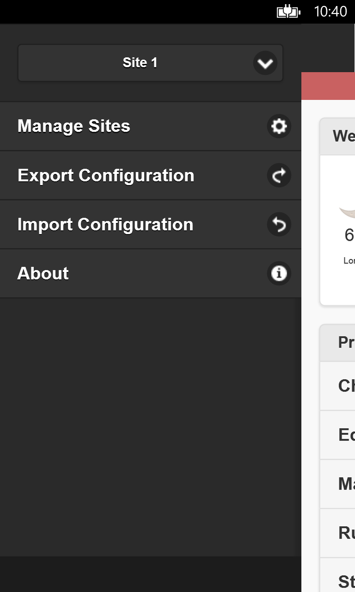Click the back arrow icon for Import Configuration
This screenshot has height=592, width=355.
279,224
